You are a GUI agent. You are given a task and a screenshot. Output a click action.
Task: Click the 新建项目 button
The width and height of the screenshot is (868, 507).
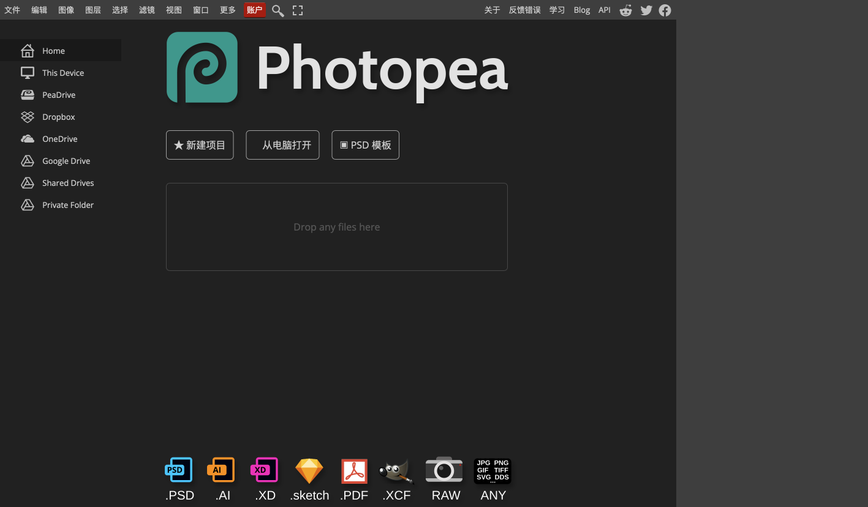pos(200,145)
